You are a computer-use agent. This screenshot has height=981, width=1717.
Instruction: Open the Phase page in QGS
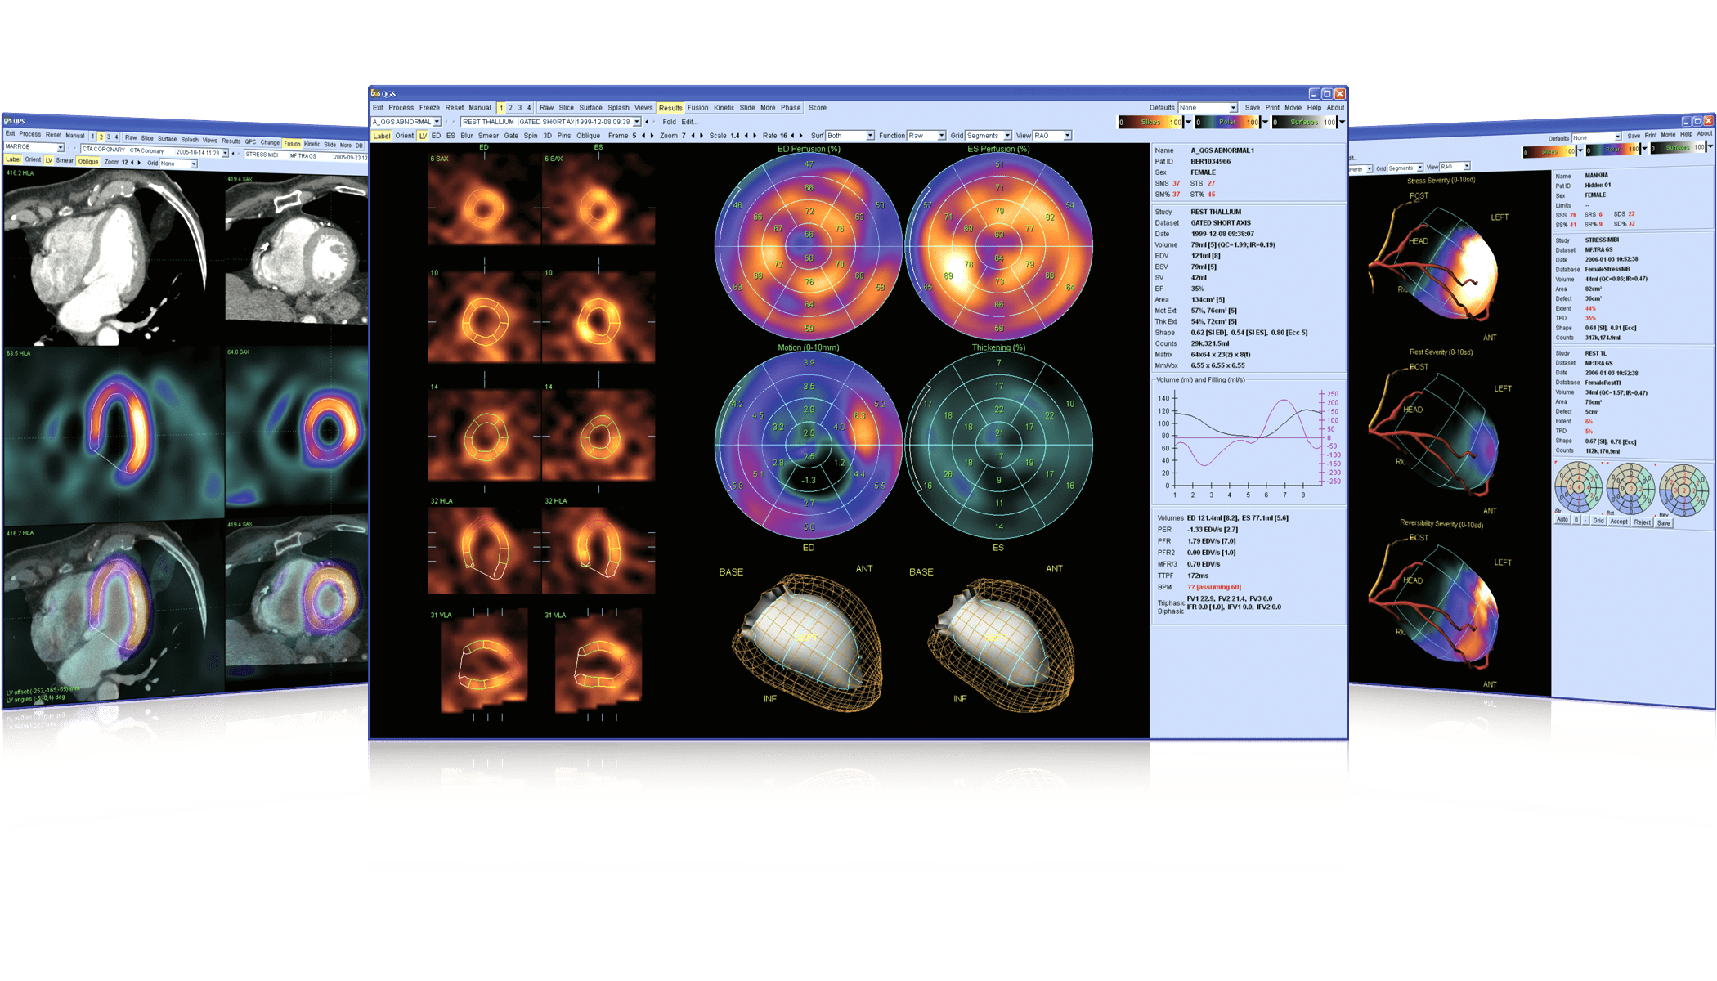coord(791,108)
